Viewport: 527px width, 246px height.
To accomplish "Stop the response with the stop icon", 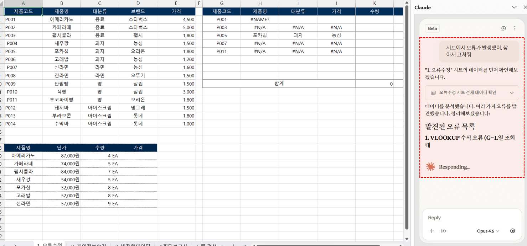I will pos(512,231).
